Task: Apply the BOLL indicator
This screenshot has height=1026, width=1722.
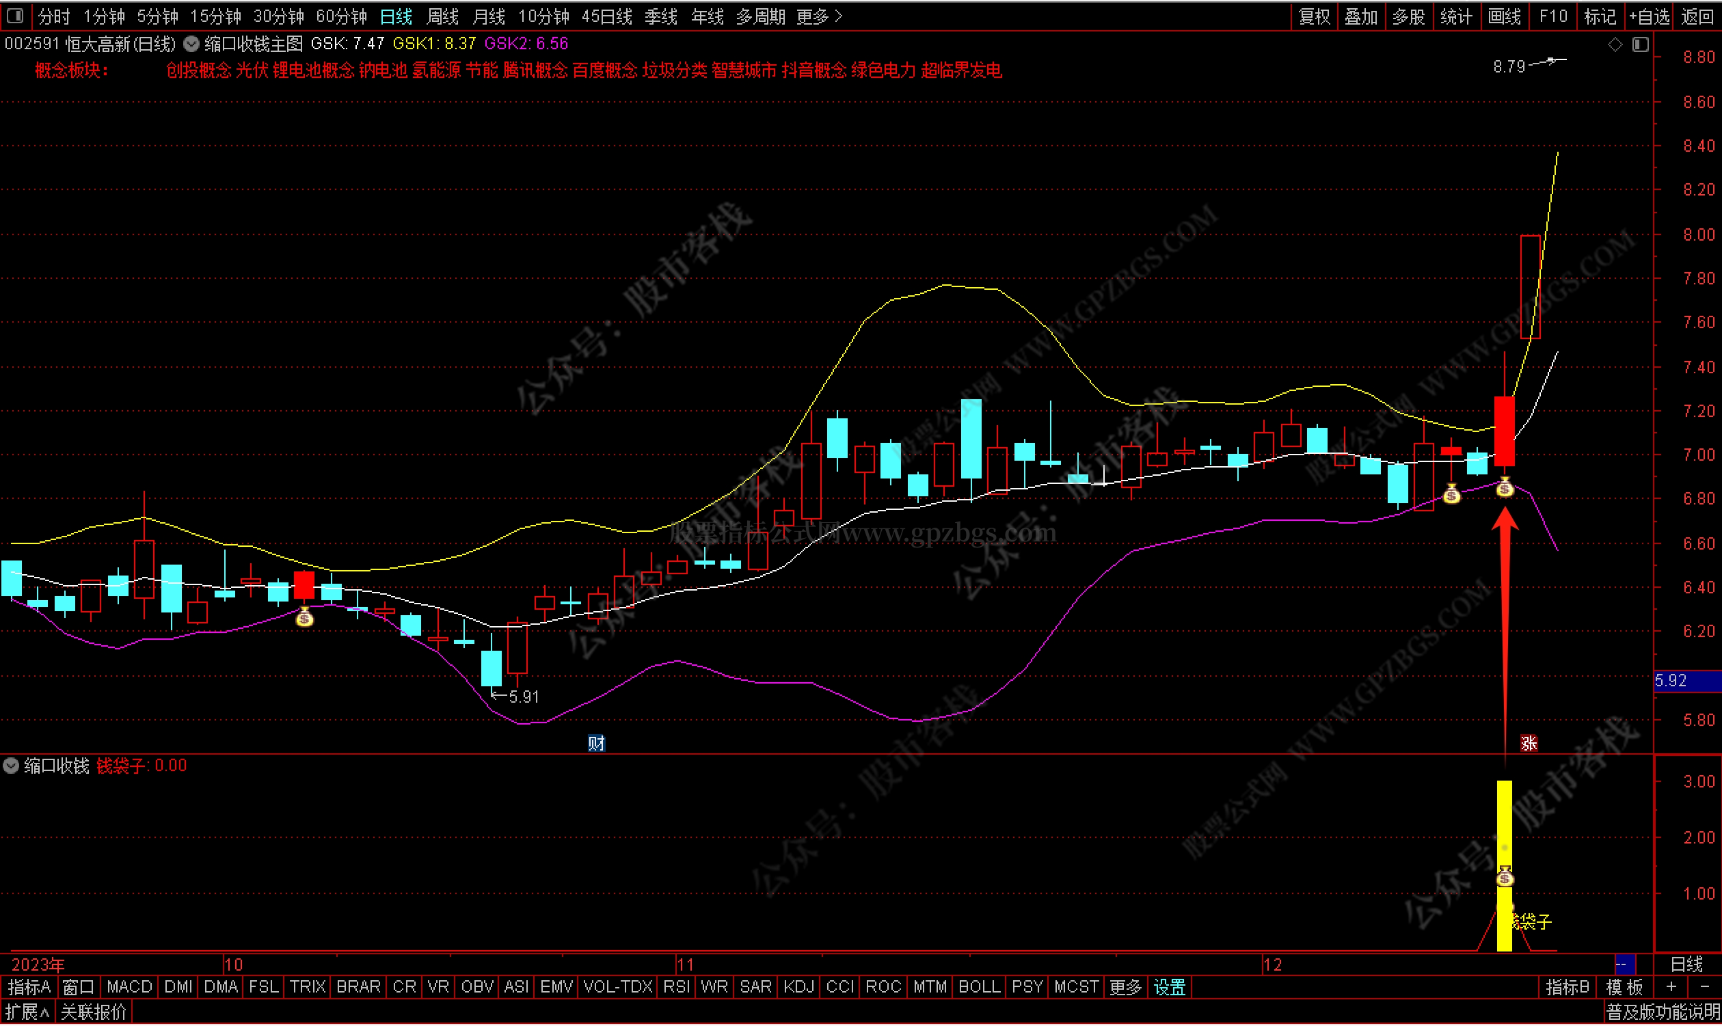Action: 979,988
